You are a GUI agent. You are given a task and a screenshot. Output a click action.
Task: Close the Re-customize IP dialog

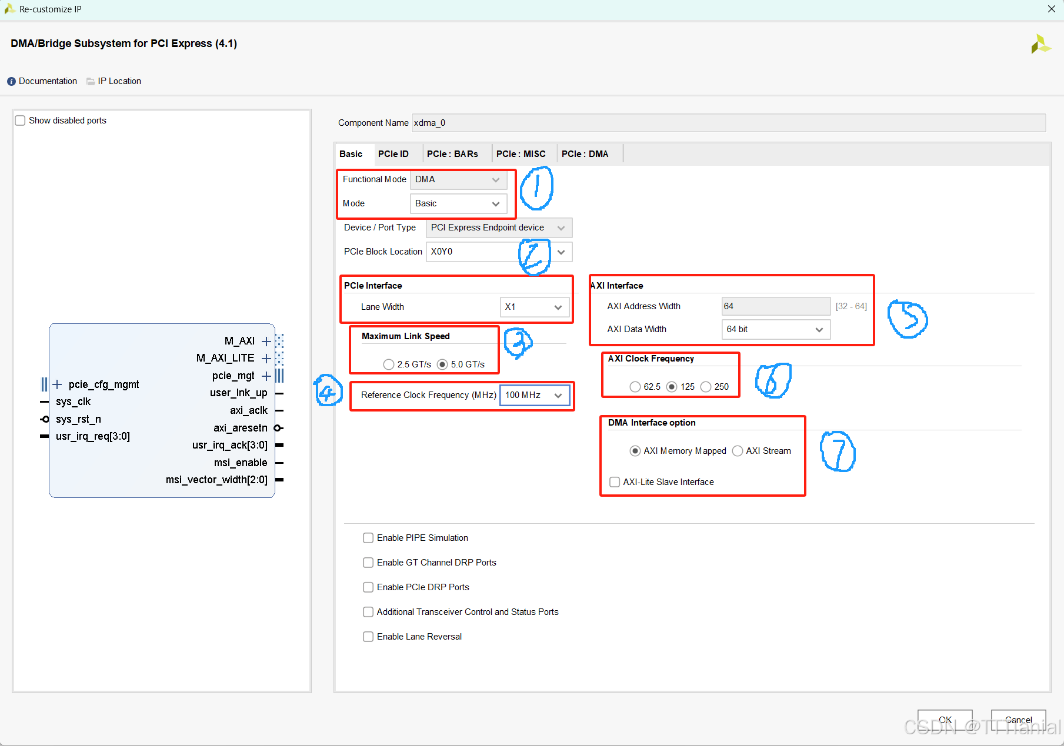pyautogui.click(x=1052, y=9)
